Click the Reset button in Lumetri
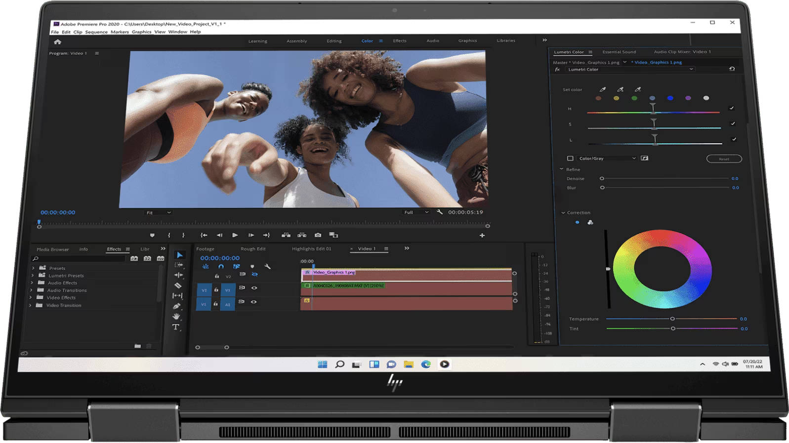The height and width of the screenshot is (443, 789). (x=724, y=159)
